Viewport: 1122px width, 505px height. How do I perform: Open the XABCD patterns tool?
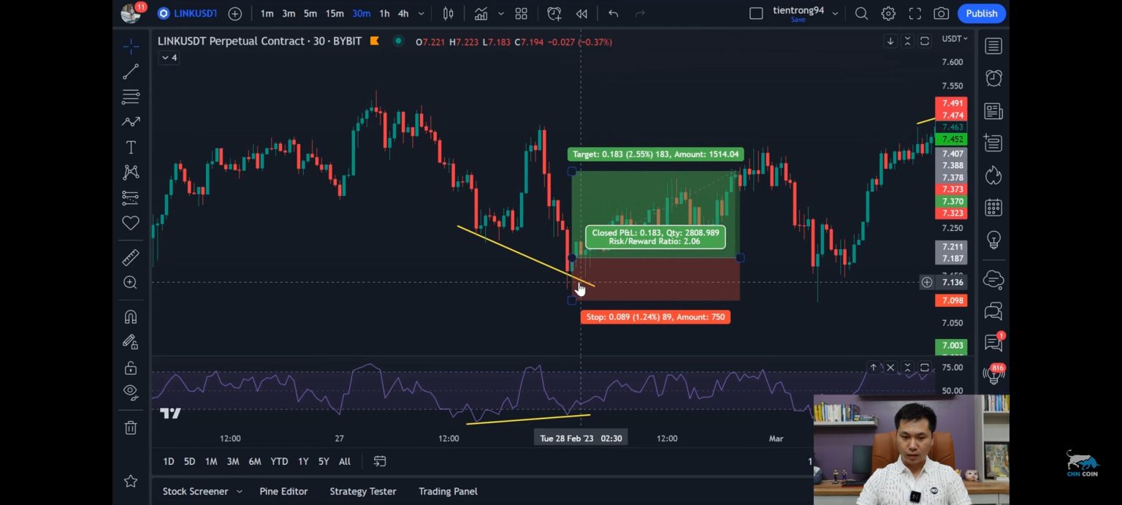[131, 172]
